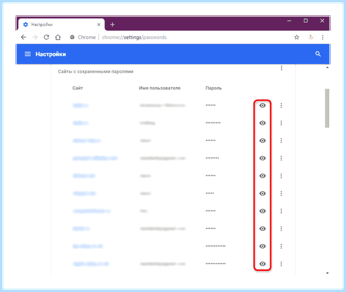Viewport: 346px width, 292px height.
Task: Click the Сайт column header
Action: (77, 88)
